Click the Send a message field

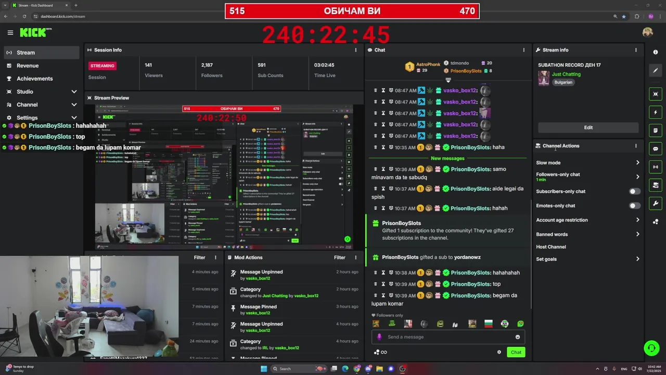click(448, 337)
